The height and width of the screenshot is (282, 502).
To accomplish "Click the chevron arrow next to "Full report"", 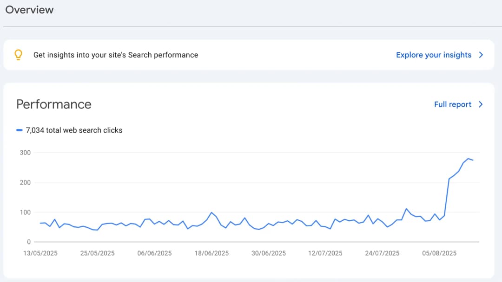I will (481, 104).
